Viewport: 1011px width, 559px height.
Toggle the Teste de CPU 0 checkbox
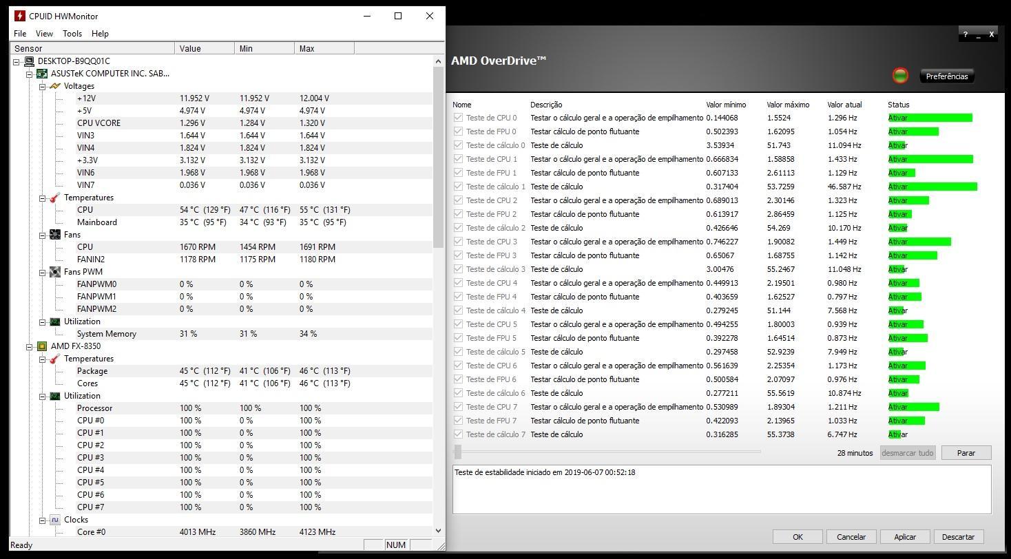[x=458, y=118]
